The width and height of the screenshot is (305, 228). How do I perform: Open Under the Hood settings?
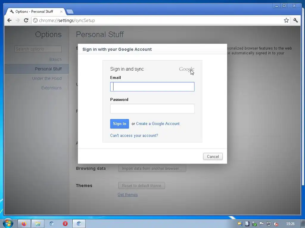tap(47, 78)
